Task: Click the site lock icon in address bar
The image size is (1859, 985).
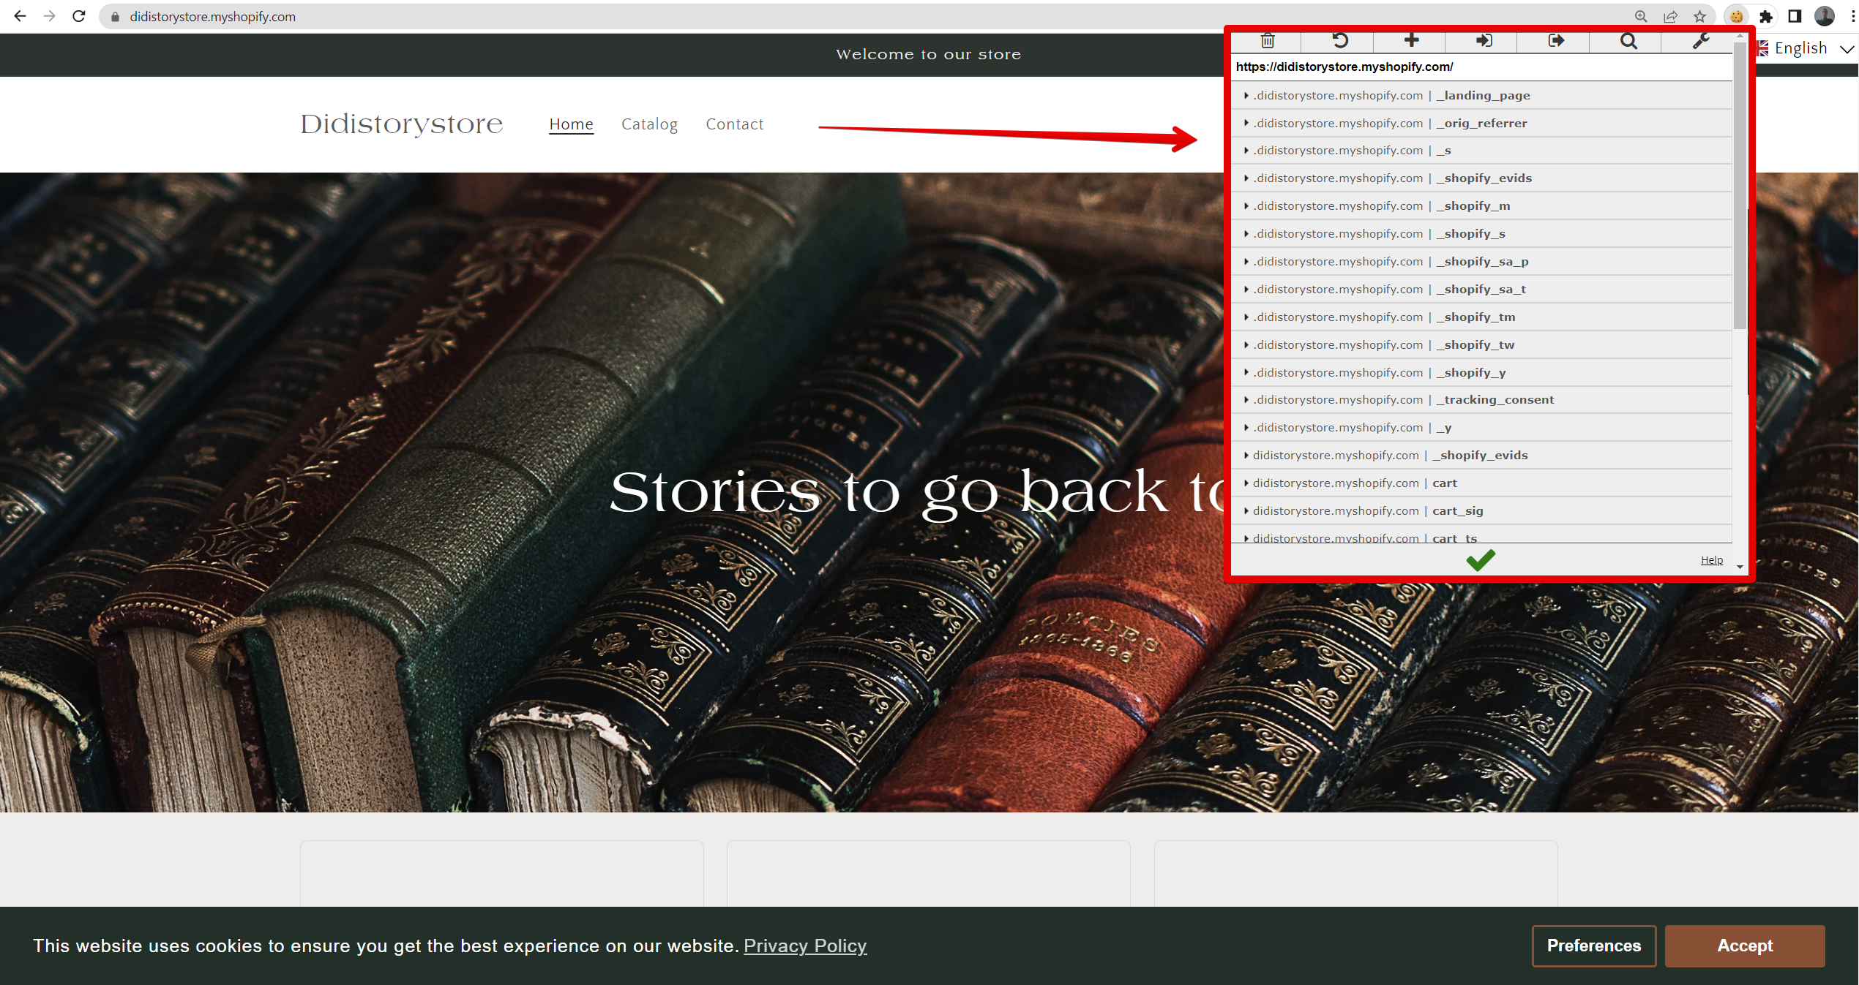Action: click(x=114, y=16)
